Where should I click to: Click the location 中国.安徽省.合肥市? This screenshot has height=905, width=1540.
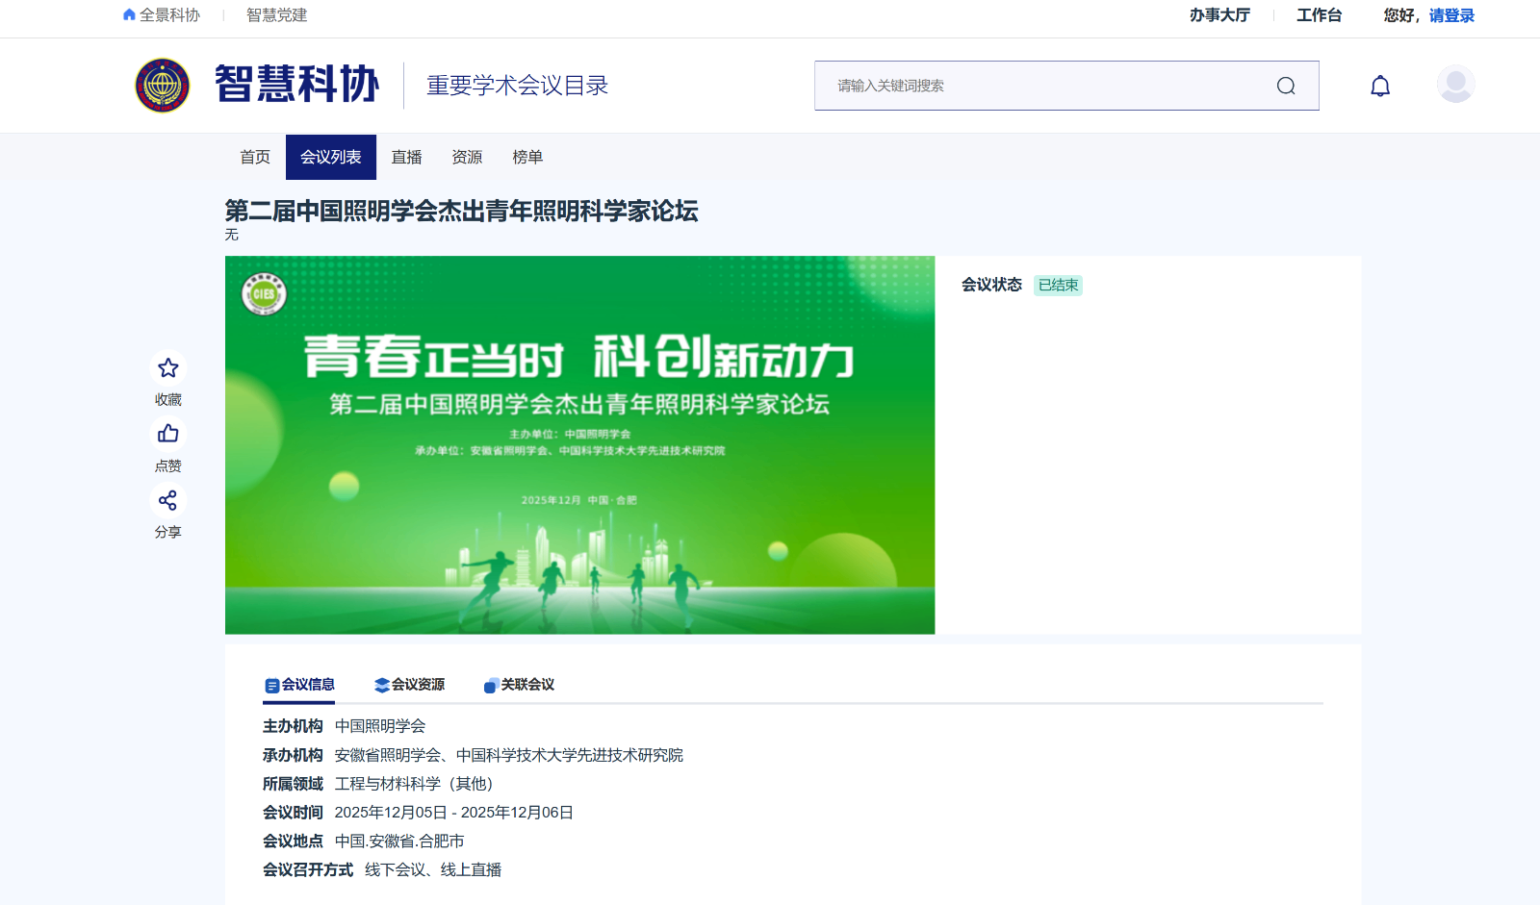coord(399,842)
